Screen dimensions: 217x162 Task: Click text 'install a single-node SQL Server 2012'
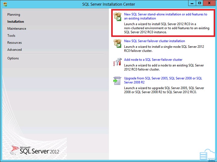pyautogui.click(x=178, y=46)
